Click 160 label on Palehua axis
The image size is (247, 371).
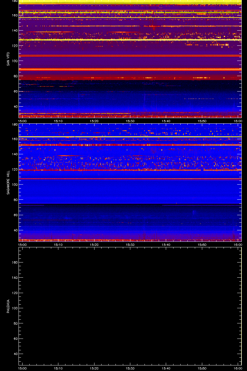tap(14, 262)
